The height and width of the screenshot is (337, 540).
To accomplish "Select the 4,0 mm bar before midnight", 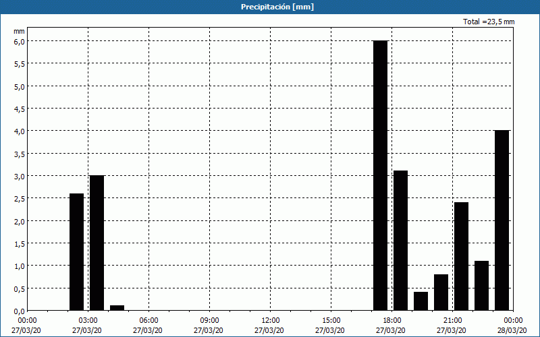I will click(502, 220).
